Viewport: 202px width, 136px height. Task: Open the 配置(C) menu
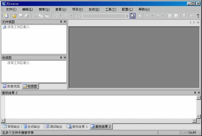pos(127,9)
